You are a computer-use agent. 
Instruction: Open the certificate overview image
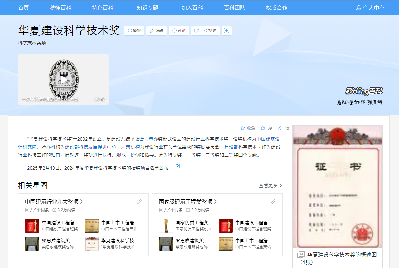[x=337, y=186]
